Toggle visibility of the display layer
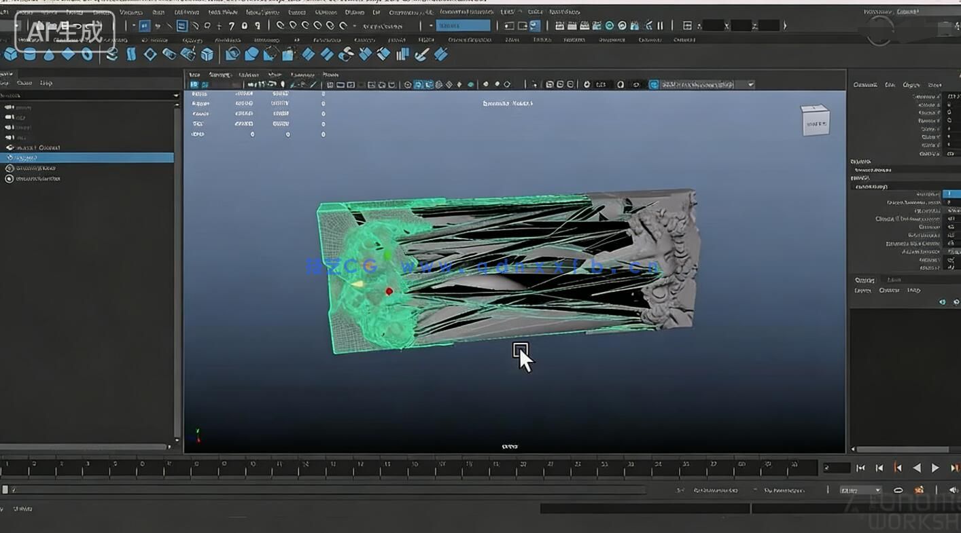 (x=943, y=302)
